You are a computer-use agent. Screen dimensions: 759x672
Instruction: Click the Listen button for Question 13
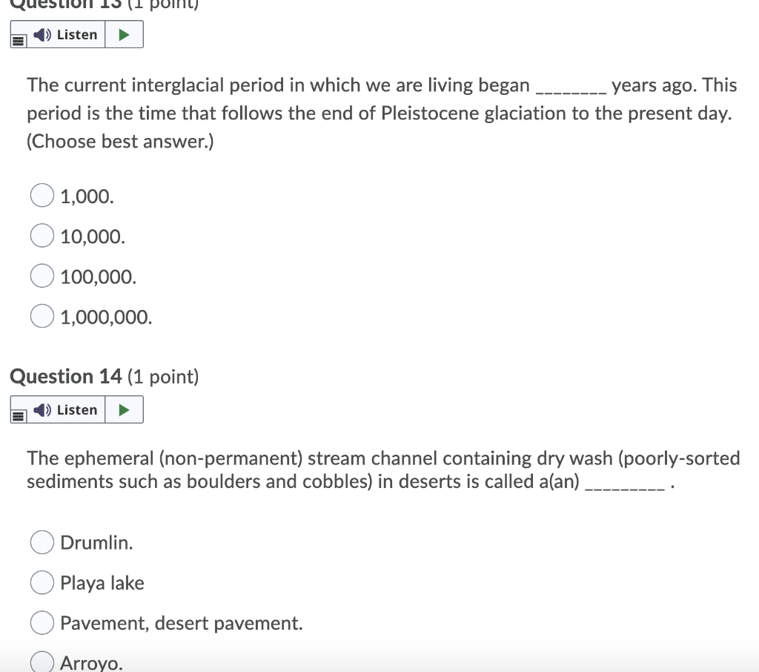(67, 34)
